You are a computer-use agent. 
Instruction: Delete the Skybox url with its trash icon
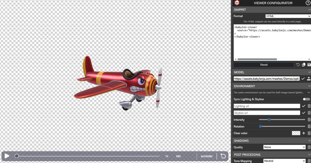coord(309,113)
